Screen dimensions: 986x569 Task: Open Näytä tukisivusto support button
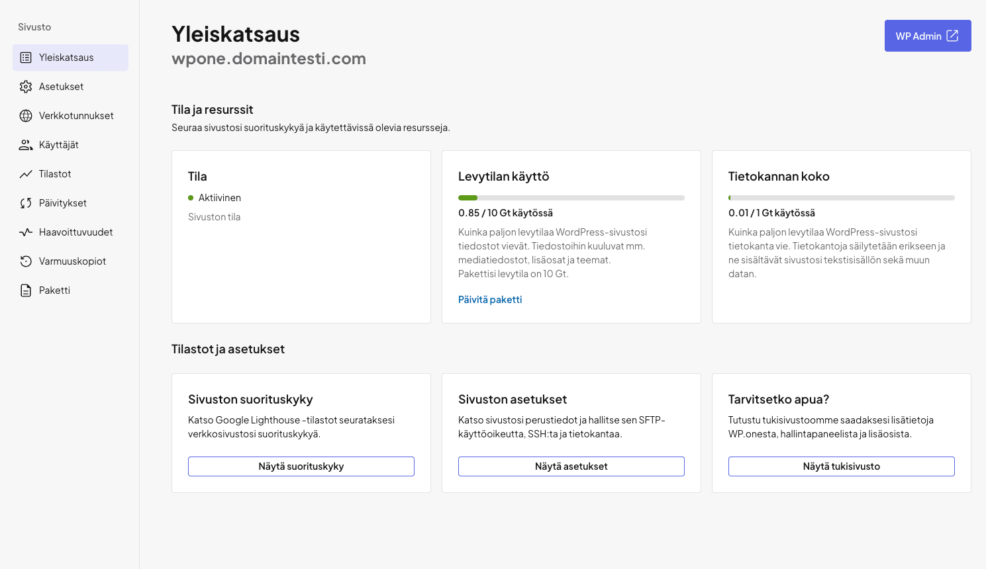(841, 466)
